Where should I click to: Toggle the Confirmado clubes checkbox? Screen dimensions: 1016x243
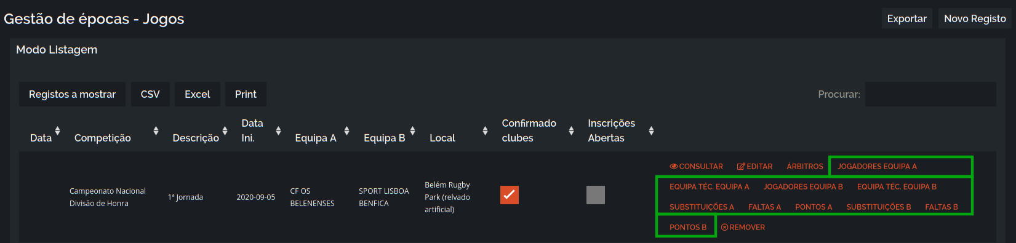(510, 195)
